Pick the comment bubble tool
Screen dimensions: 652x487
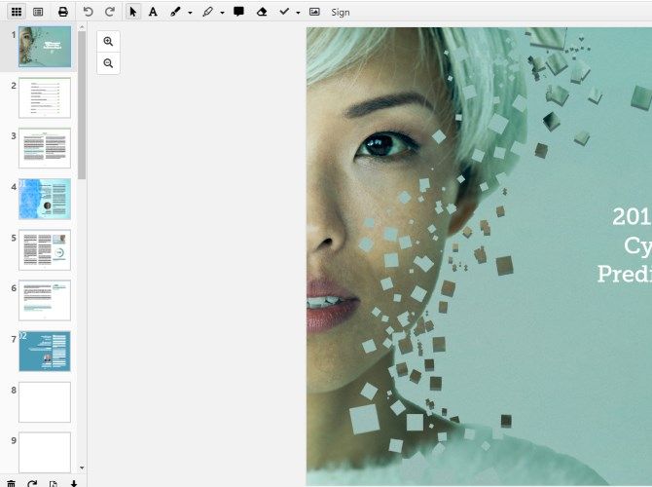coord(239,12)
